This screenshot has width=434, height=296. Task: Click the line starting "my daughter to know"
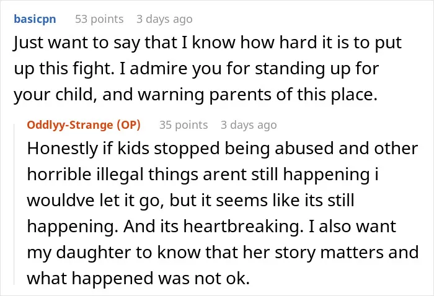[x=223, y=253]
